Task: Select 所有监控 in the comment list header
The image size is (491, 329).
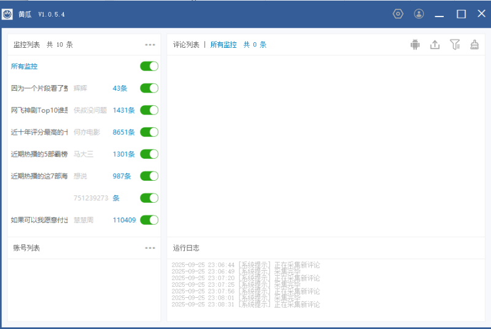Action: click(x=223, y=45)
